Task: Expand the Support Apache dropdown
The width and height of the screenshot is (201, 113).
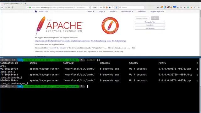Action: [x=157, y=11]
